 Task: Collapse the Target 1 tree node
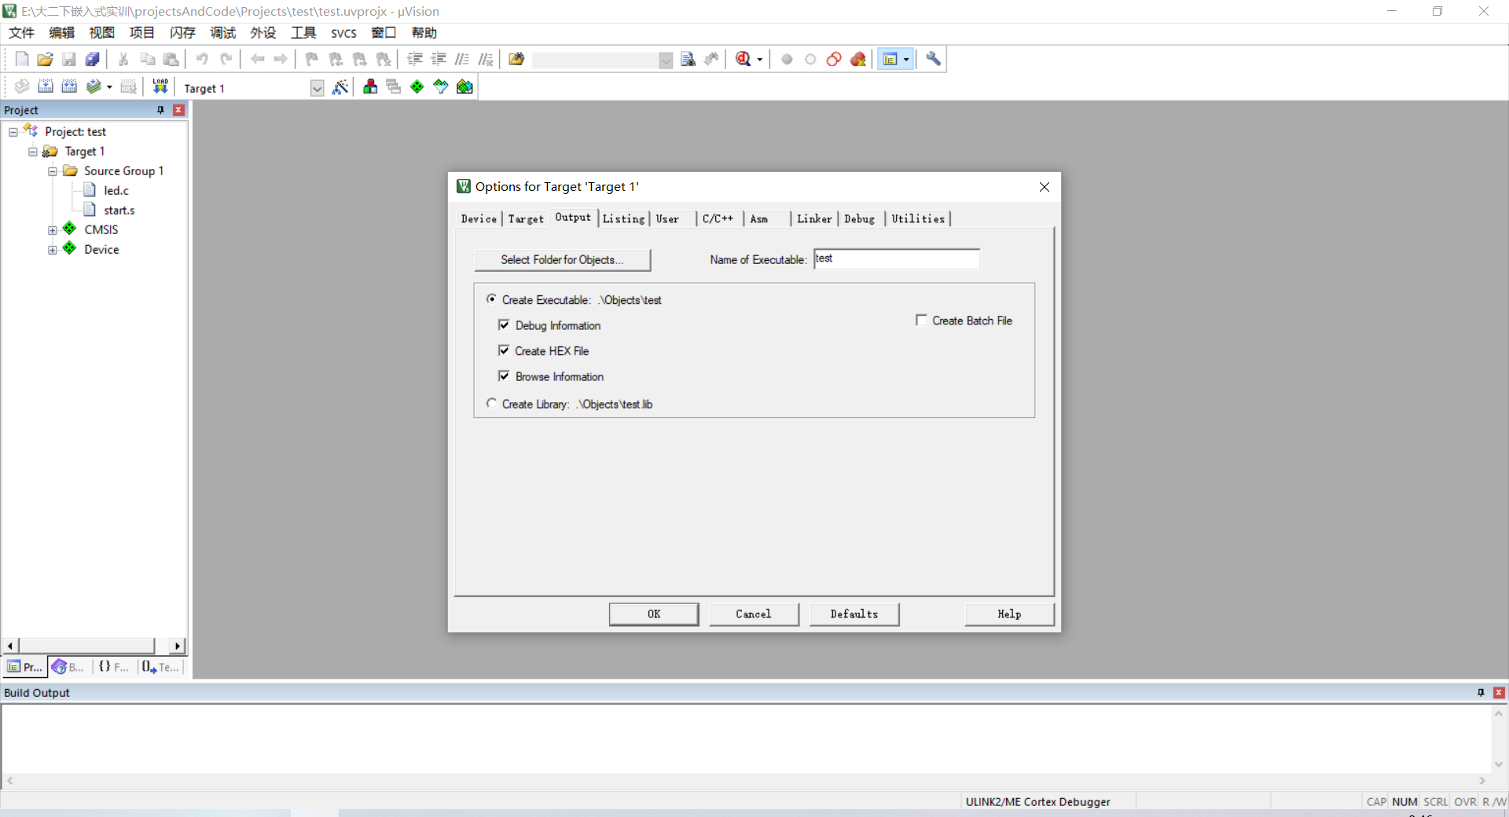pos(33,152)
